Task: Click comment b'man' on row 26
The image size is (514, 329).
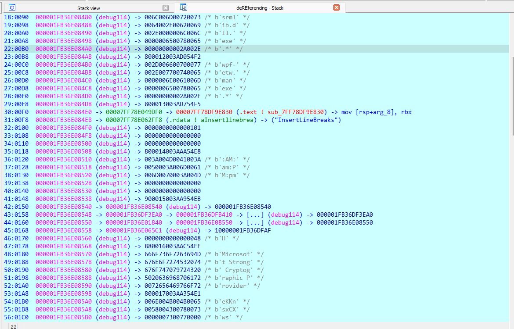Action: 225,81
